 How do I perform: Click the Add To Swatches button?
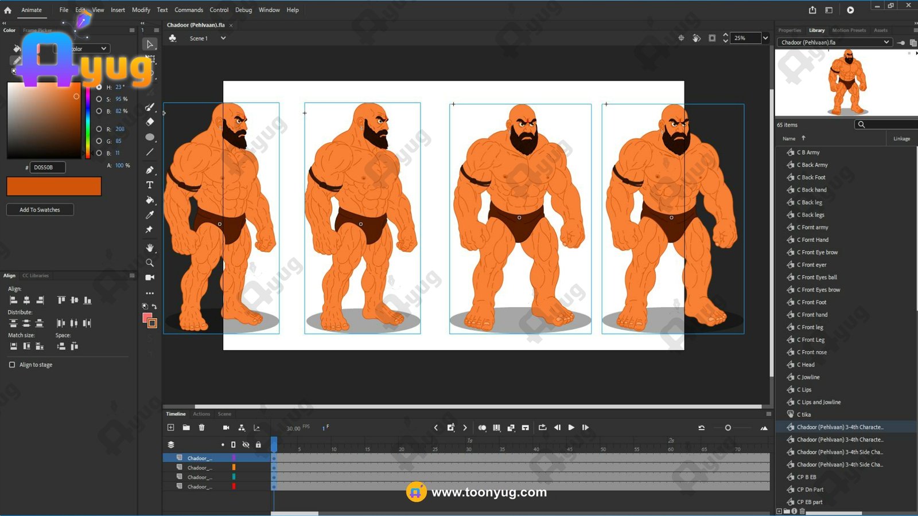click(x=40, y=210)
